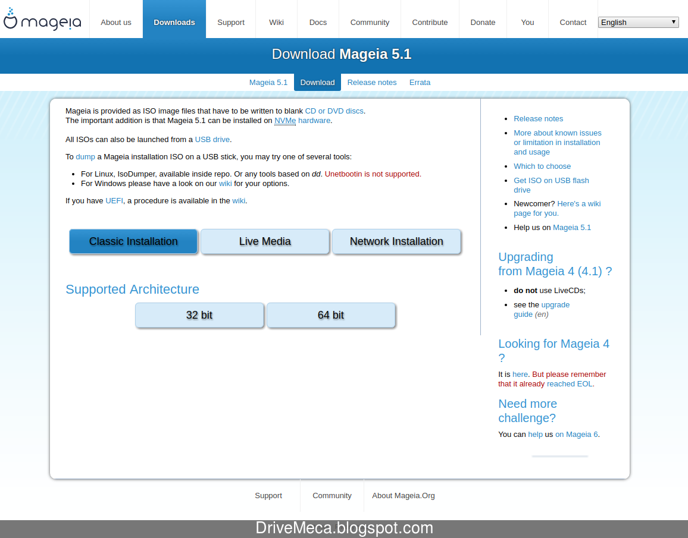Follow the NVMe hardware link
Viewport: 688px width, 538px height.
coord(302,121)
